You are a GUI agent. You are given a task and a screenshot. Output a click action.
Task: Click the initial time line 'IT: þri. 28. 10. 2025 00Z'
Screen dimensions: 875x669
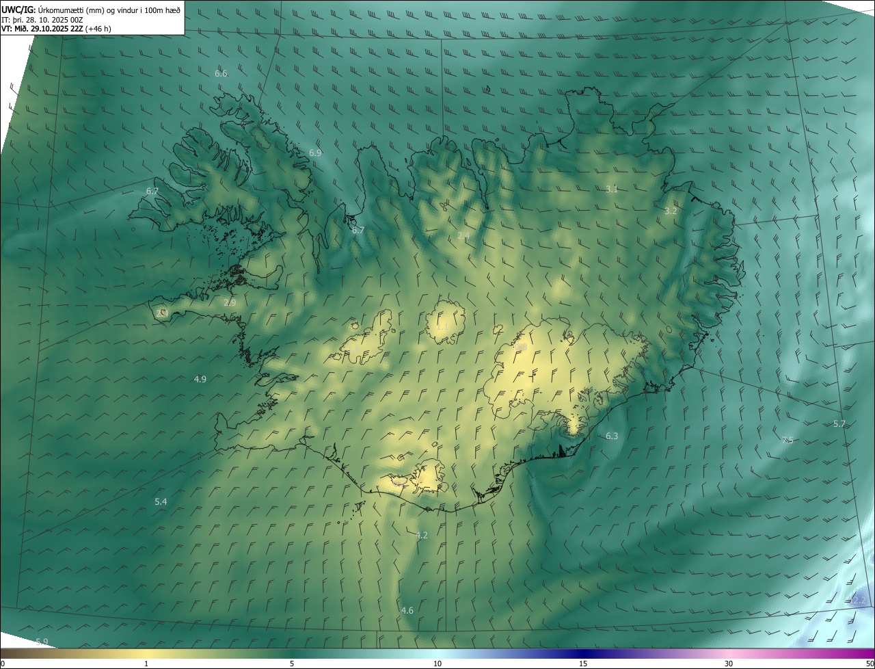pos(42,20)
